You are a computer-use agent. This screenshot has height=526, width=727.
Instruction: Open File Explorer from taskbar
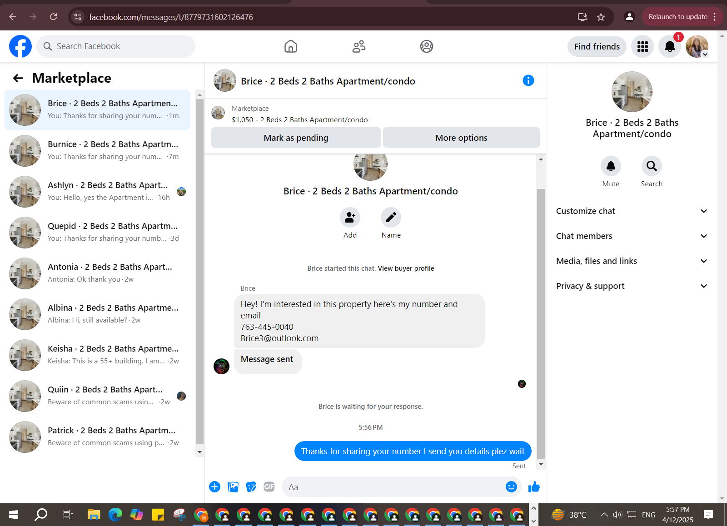[94, 515]
